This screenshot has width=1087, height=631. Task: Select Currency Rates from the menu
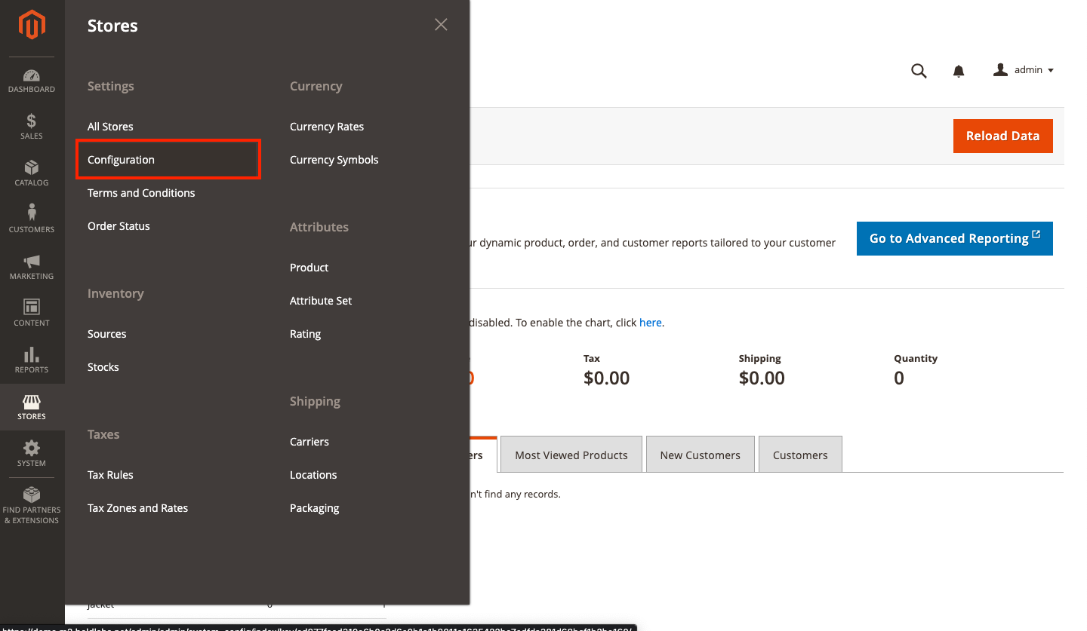click(327, 126)
